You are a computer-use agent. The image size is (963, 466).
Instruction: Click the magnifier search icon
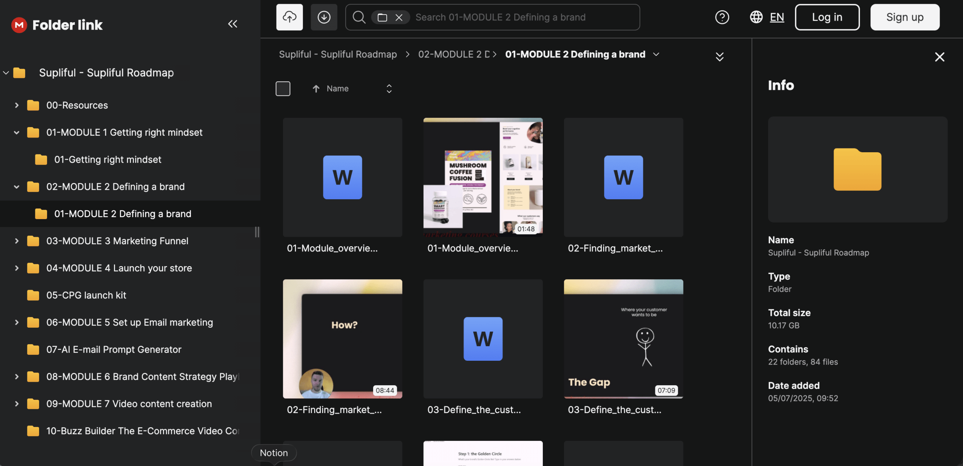[x=359, y=17]
